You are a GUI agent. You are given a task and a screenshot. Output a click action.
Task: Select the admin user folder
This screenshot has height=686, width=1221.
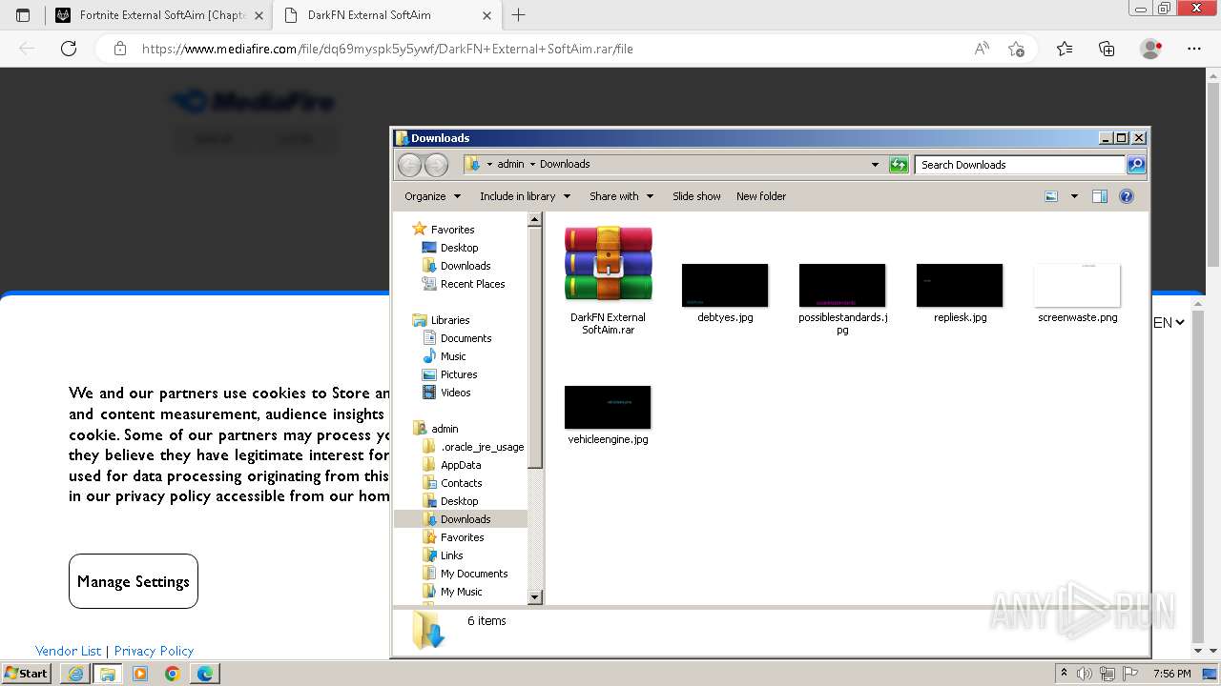(445, 429)
